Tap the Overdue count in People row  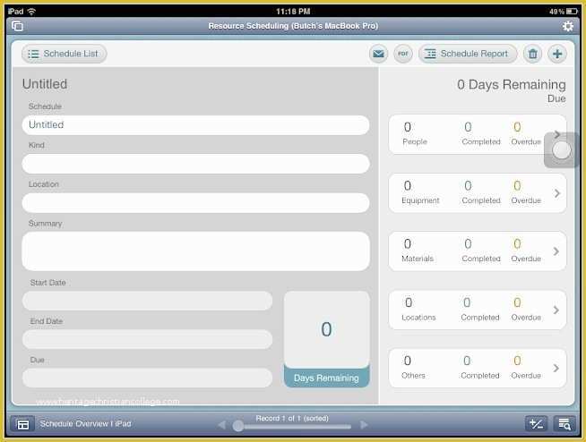[x=517, y=127]
